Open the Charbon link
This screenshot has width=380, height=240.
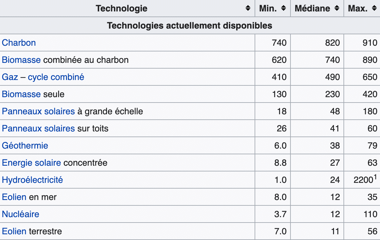click(19, 43)
